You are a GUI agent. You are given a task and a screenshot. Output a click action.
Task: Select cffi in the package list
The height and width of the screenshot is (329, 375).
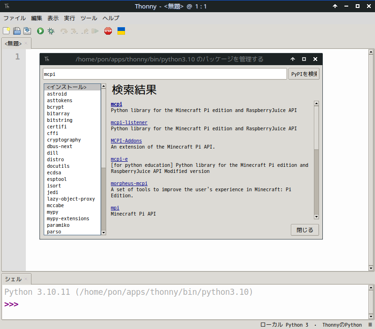coord(72,133)
